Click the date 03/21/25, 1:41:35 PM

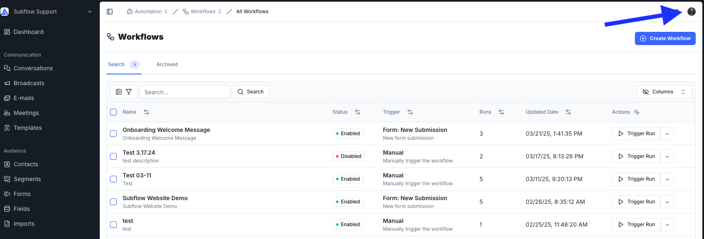click(554, 134)
